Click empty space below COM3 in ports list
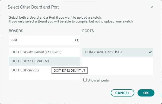Screen dimensions: 162x104 [117, 66]
